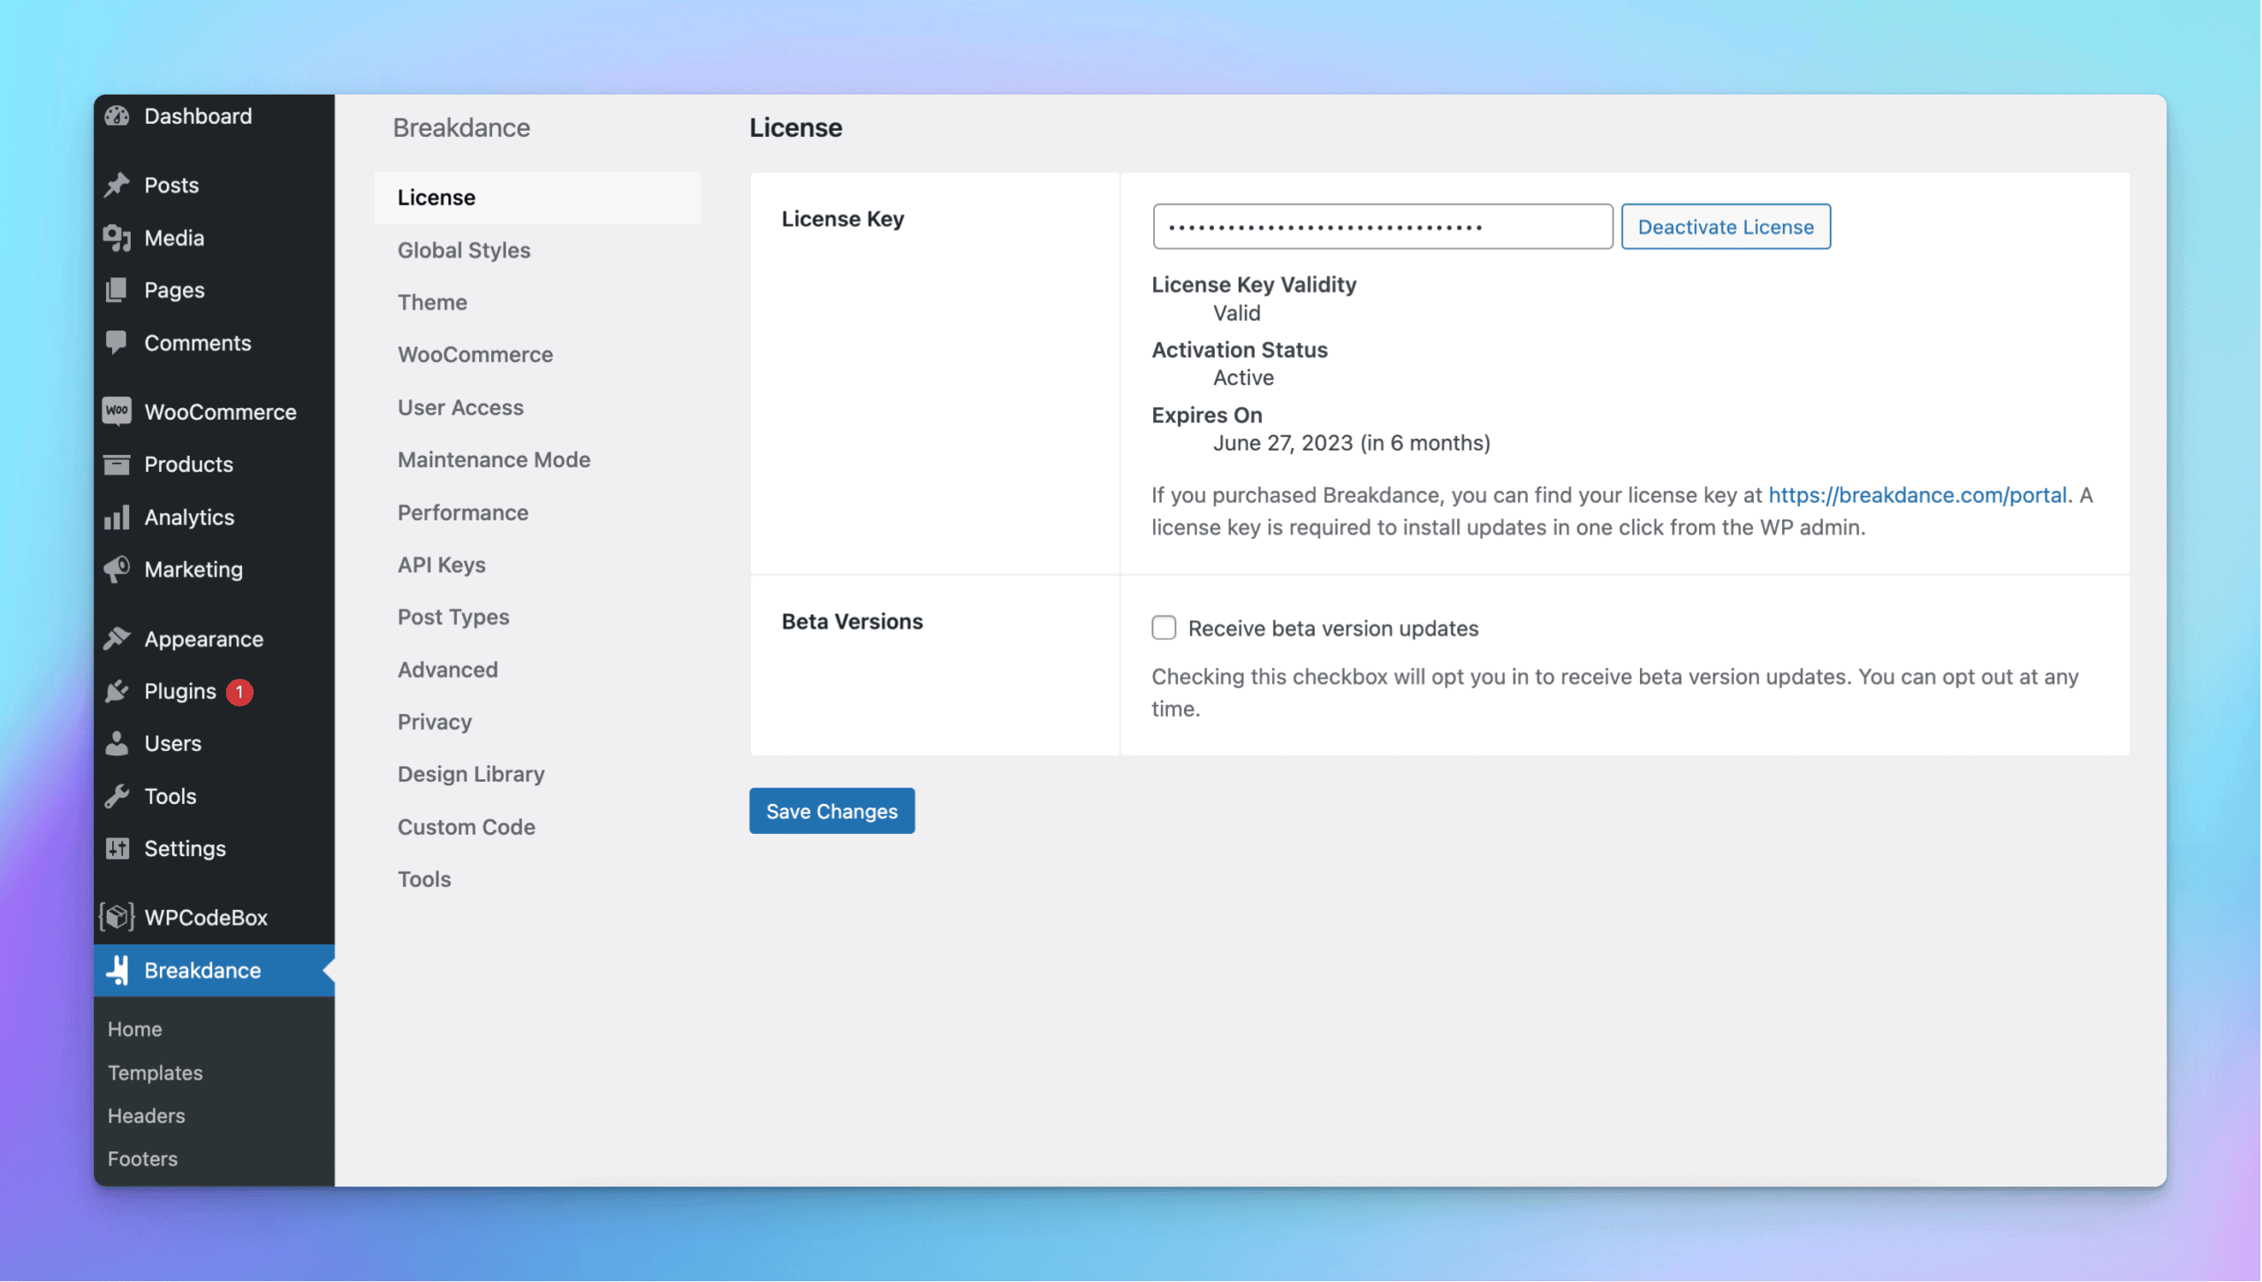
Task: Open WooCommerce in the admin sidebar
Action: 214,412
